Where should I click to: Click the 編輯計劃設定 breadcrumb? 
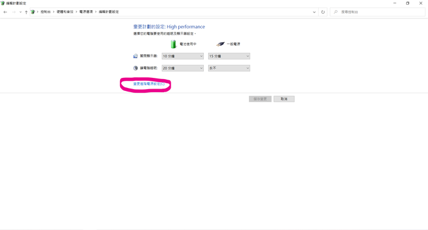click(x=109, y=12)
